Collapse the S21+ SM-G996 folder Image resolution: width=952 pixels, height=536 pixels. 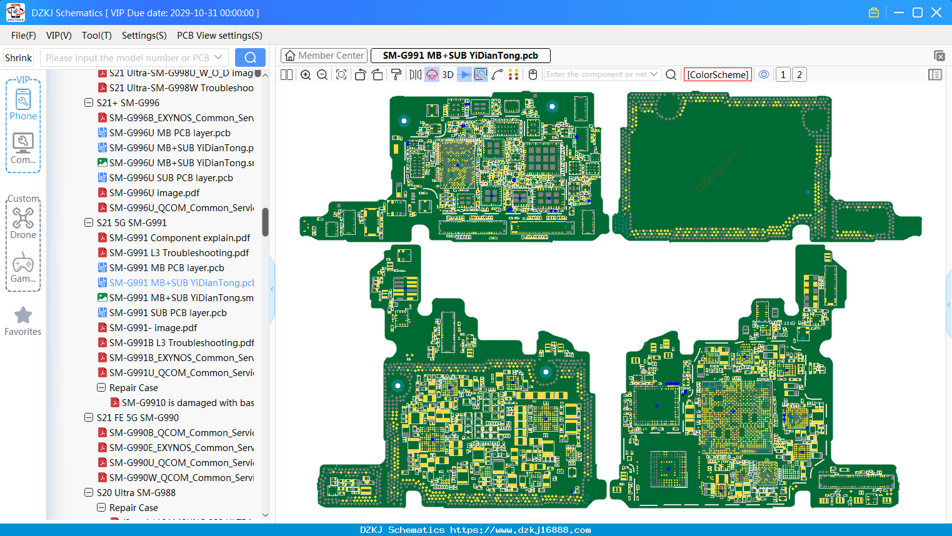[89, 102]
